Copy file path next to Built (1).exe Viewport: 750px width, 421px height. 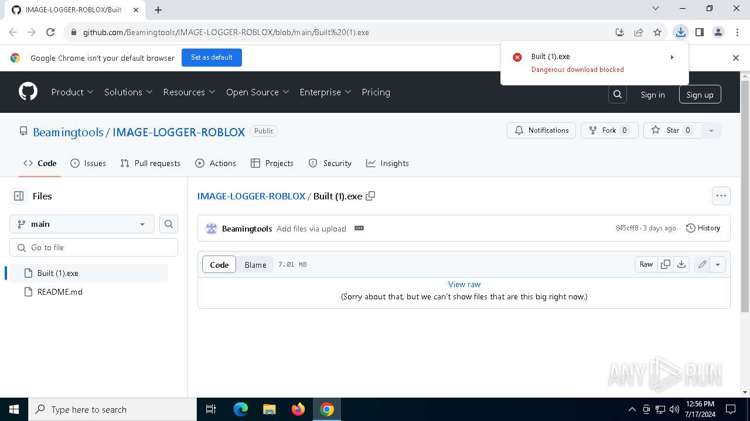[370, 196]
